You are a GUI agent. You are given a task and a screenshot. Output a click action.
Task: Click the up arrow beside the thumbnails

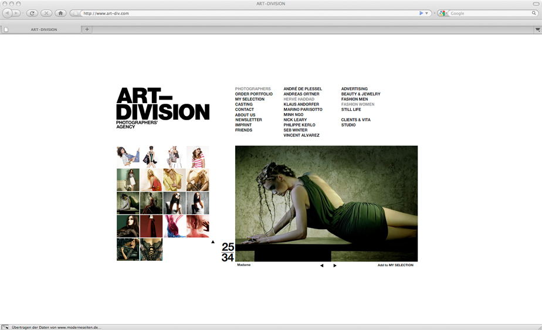[x=213, y=241]
